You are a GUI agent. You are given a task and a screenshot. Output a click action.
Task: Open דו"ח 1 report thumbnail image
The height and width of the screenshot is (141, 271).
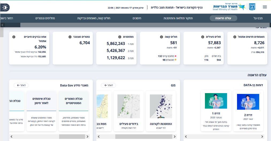216,101
